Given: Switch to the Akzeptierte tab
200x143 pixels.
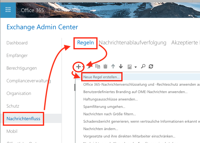Looking at the screenshot, I should 185,43.
